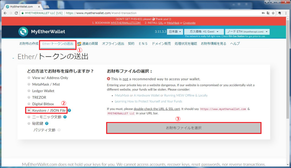Click the Evernote extension icon
Viewport: 291px width, 168px height.
[x=280, y=13]
